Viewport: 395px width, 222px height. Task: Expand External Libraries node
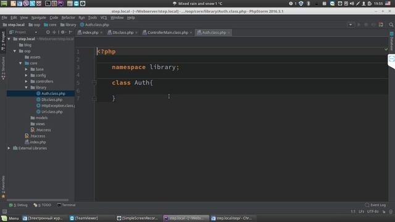coord(9,148)
